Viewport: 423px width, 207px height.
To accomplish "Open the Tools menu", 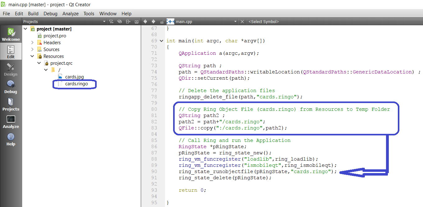I will [x=89, y=14].
